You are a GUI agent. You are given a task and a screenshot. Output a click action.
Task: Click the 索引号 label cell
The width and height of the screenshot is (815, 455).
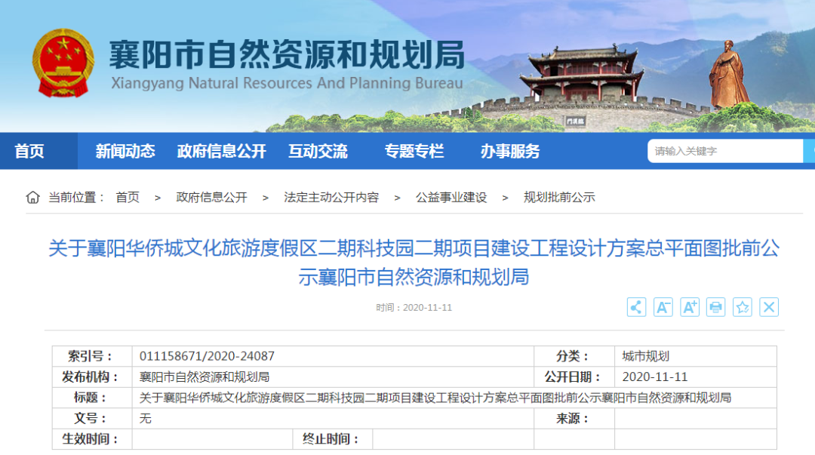(x=92, y=356)
